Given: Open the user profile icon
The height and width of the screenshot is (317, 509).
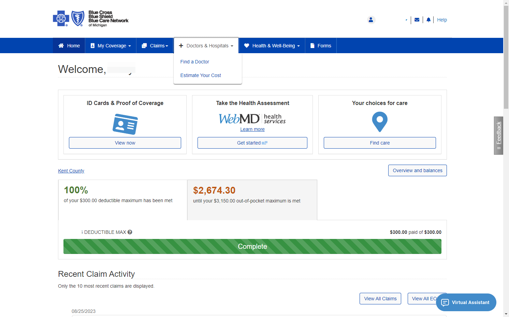Looking at the screenshot, I should pos(371,20).
